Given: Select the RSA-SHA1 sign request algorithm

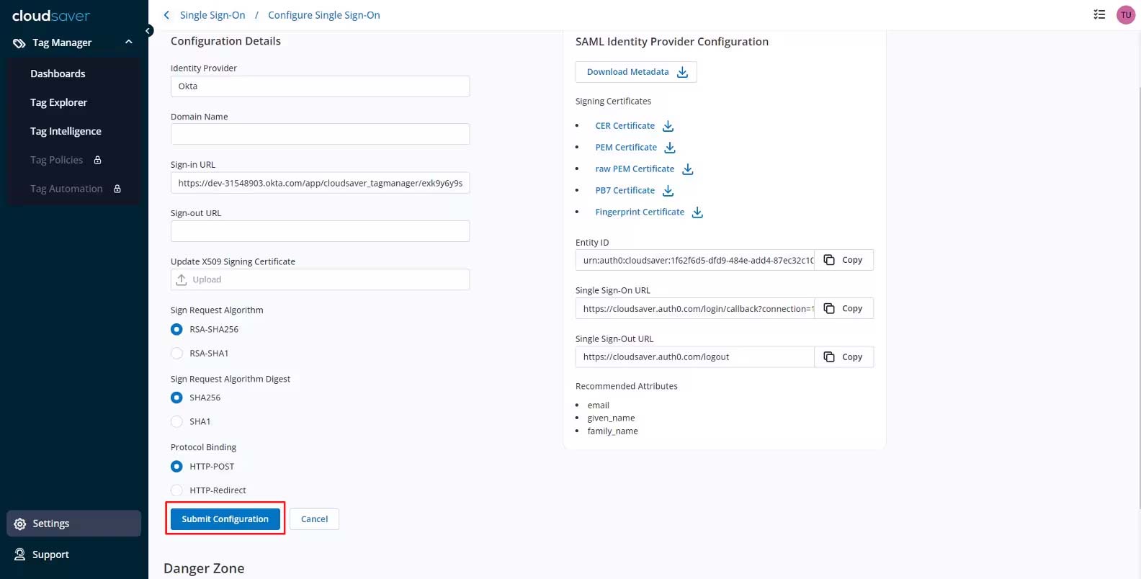Looking at the screenshot, I should (176, 354).
